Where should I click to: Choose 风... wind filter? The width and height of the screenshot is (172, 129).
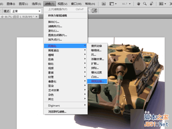pyautogui.click(x=97, y=55)
